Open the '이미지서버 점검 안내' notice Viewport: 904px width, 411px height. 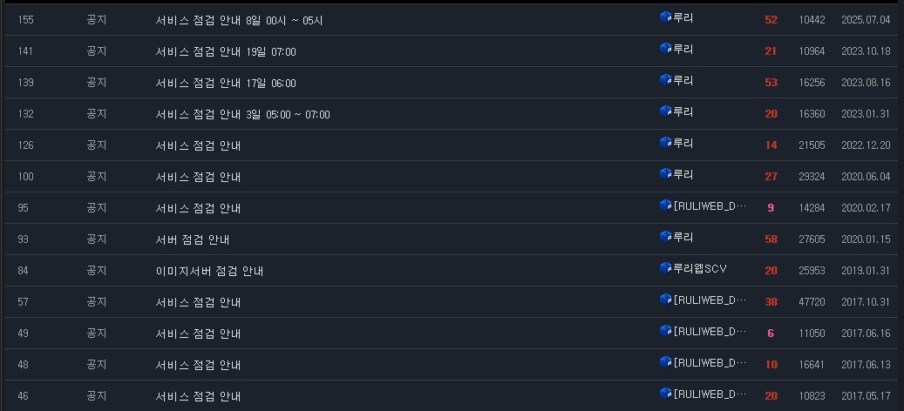(x=209, y=271)
